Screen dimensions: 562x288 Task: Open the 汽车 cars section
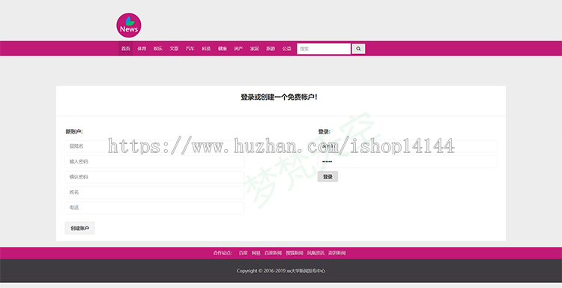(190, 49)
